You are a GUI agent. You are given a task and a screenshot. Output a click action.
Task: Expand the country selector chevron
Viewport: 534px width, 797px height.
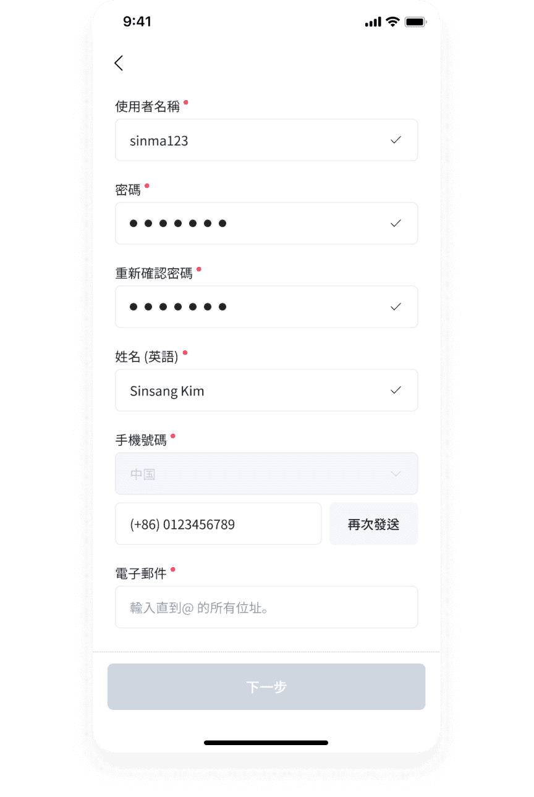coord(396,474)
